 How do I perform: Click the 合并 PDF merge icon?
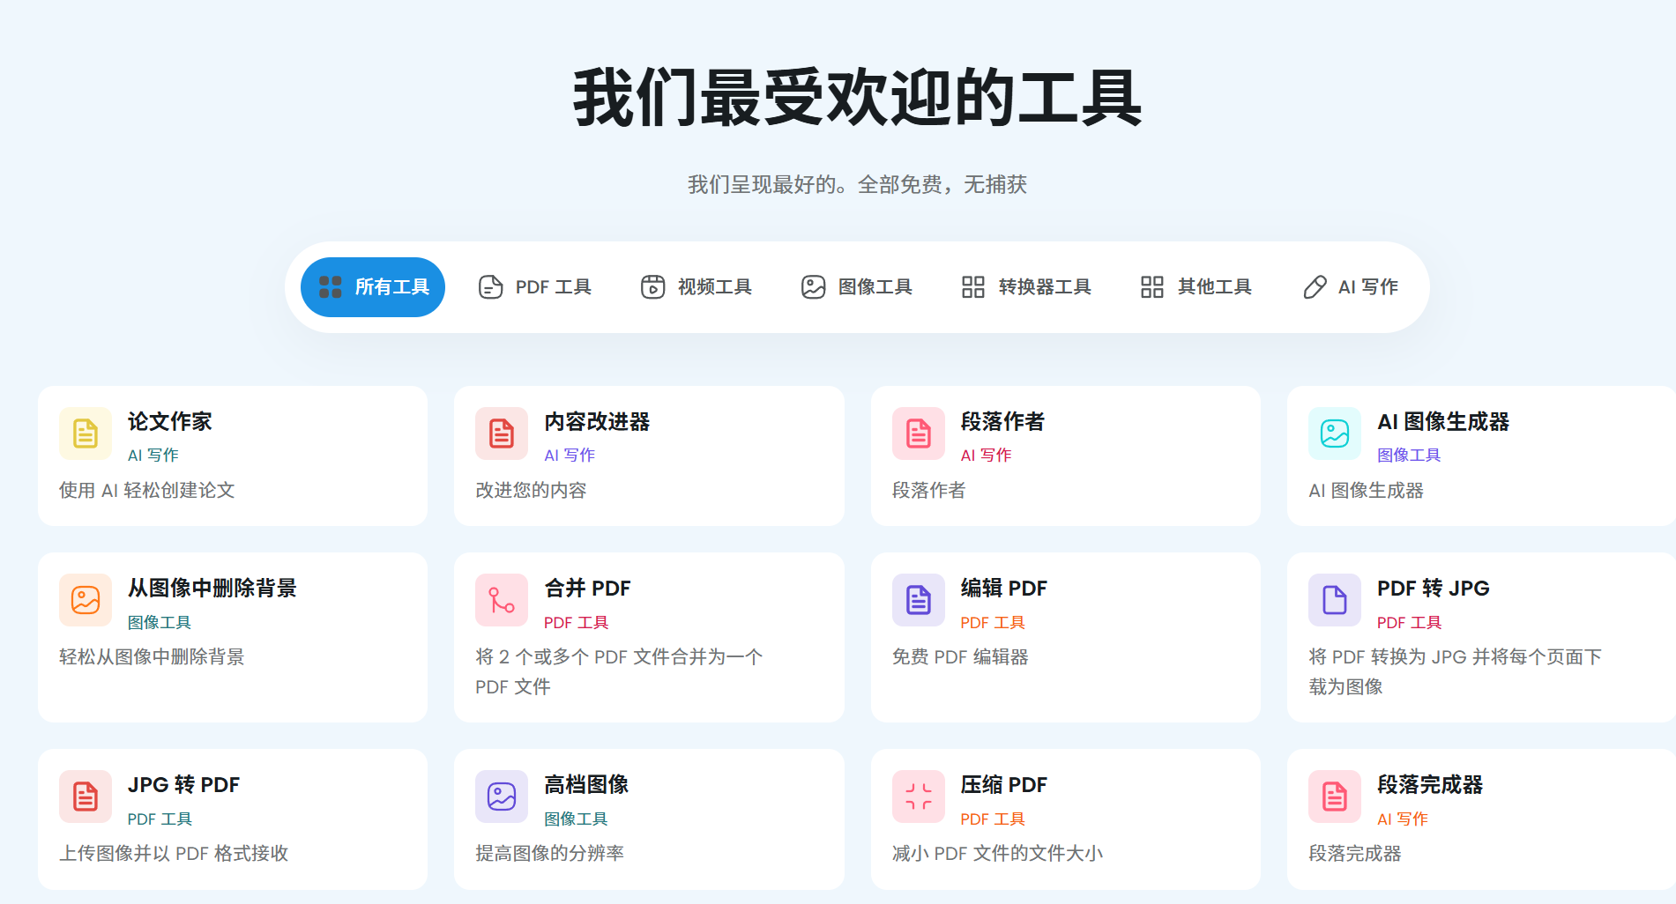click(x=502, y=600)
